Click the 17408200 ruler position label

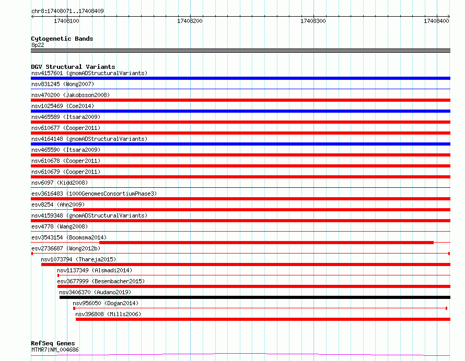pyautogui.click(x=190, y=21)
